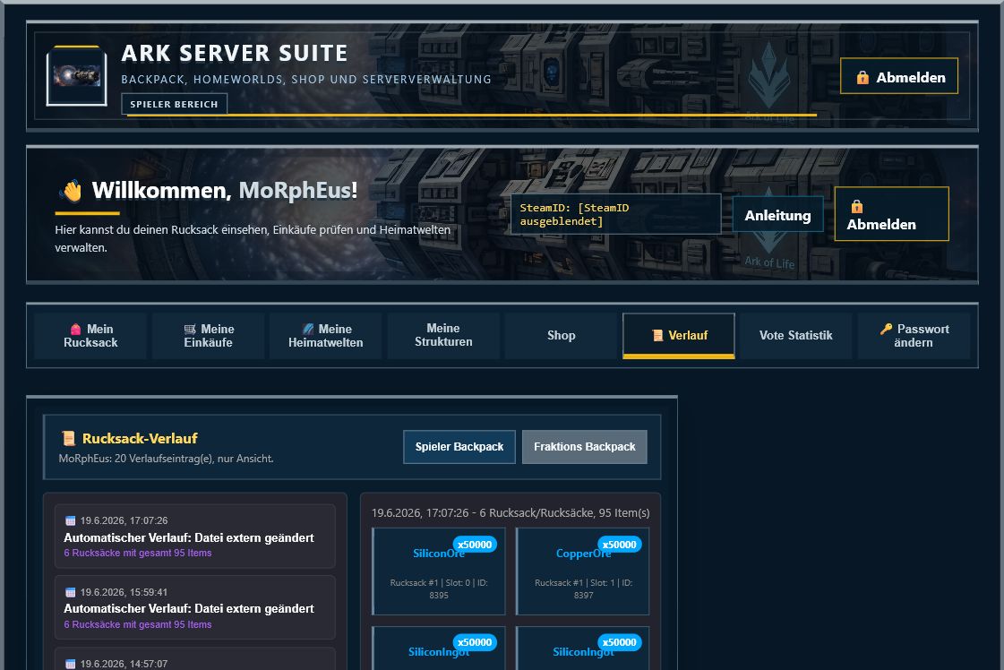Click 'Rucksack #1 | Slot: 1 | ID: 8397' text
Image resolution: width=1004 pixels, height=670 pixels.
(x=583, y=588)
